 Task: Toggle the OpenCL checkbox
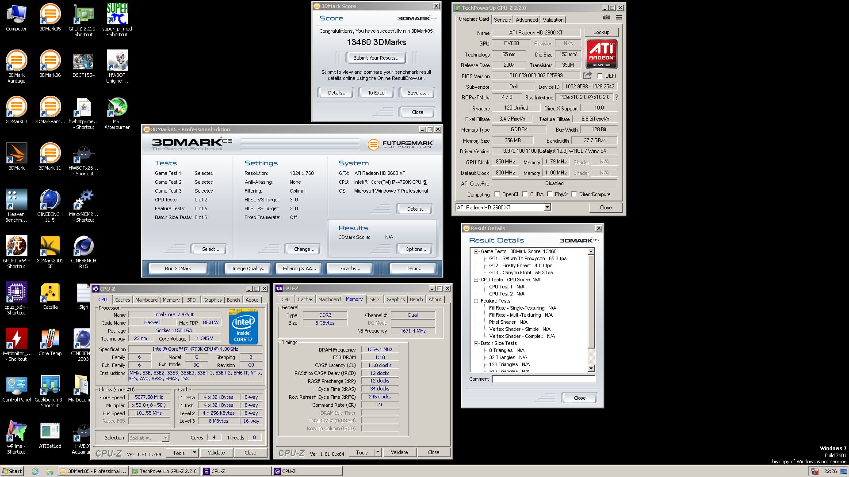[497, 194]
